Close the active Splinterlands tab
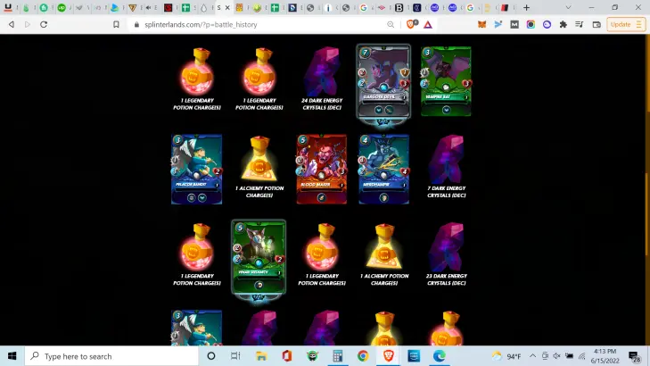650x366 pixels. tap(227, 7)
